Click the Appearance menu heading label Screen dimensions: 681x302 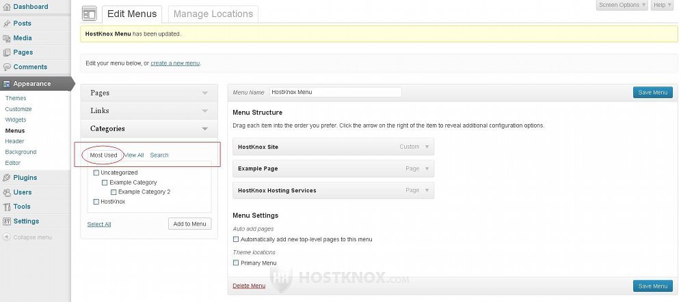click(32, 84)
